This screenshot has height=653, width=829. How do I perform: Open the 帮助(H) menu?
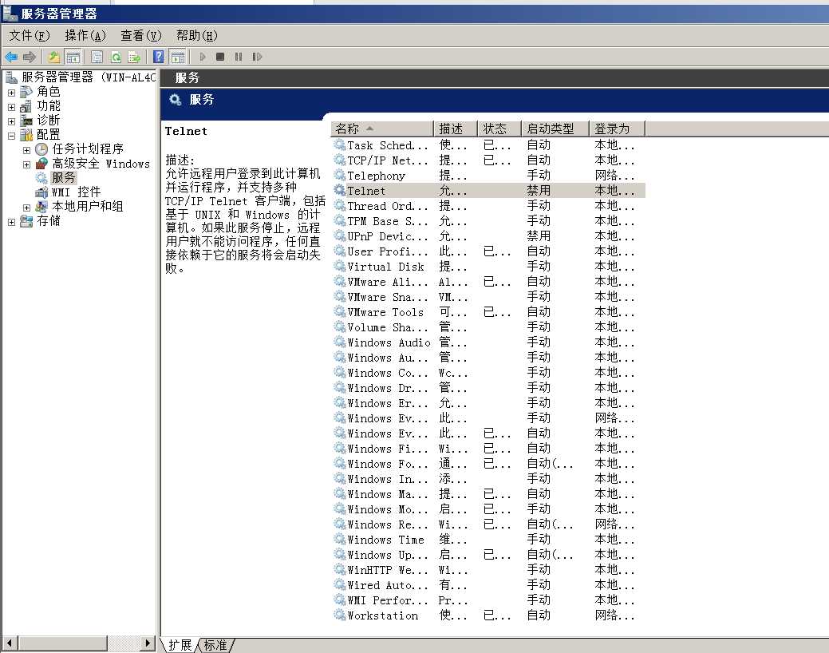pyautogui.click(x=196, y=35)
